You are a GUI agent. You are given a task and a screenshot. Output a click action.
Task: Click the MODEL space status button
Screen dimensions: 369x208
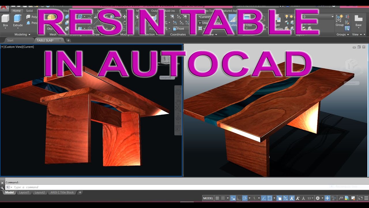pyautogui.click(x=208, y=198)
